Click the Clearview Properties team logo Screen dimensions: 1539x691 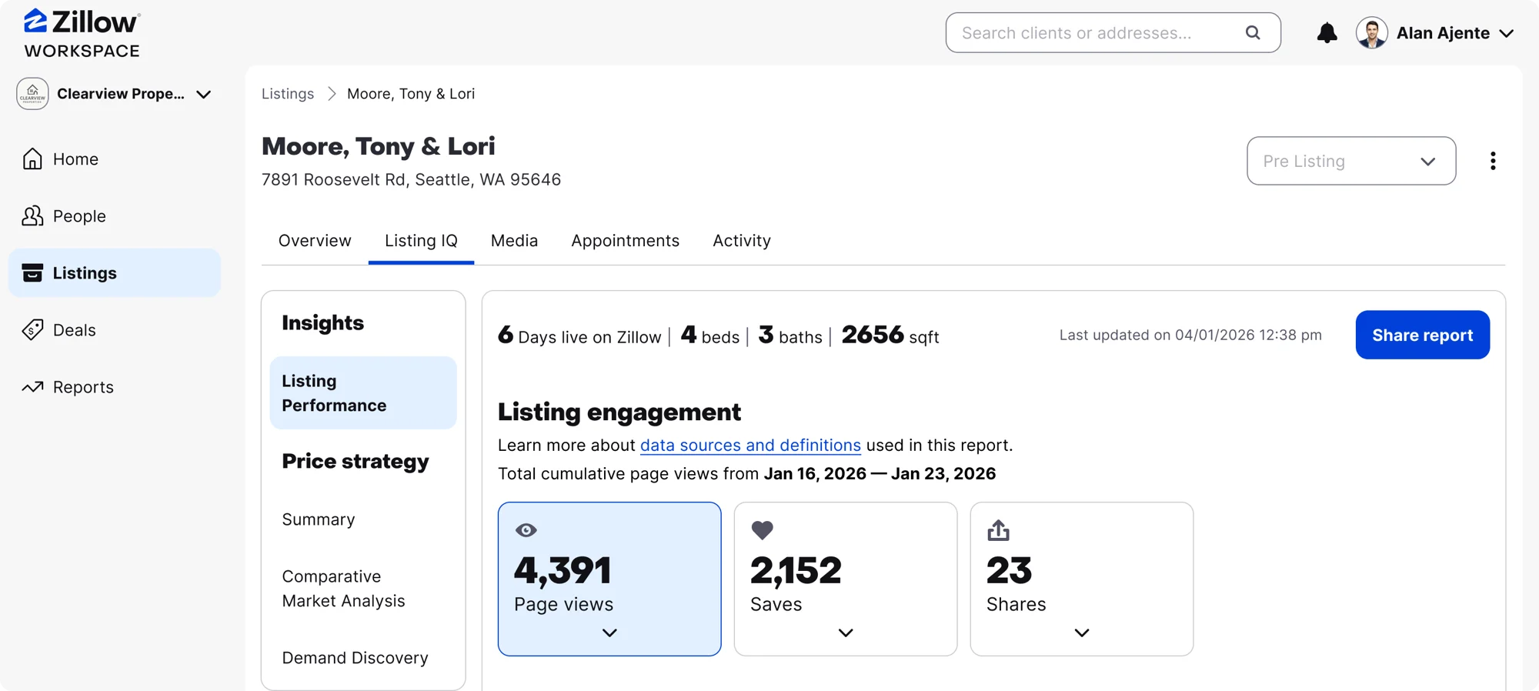click(32, 94)
